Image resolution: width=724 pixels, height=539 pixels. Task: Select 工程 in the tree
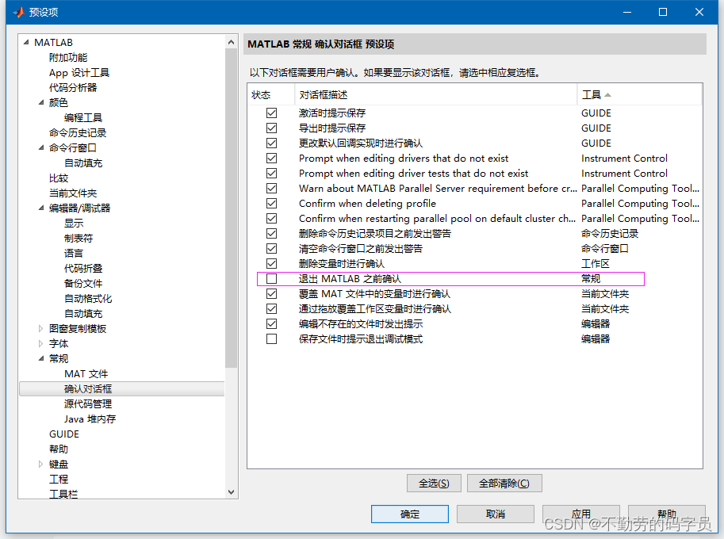click(59, 480)
